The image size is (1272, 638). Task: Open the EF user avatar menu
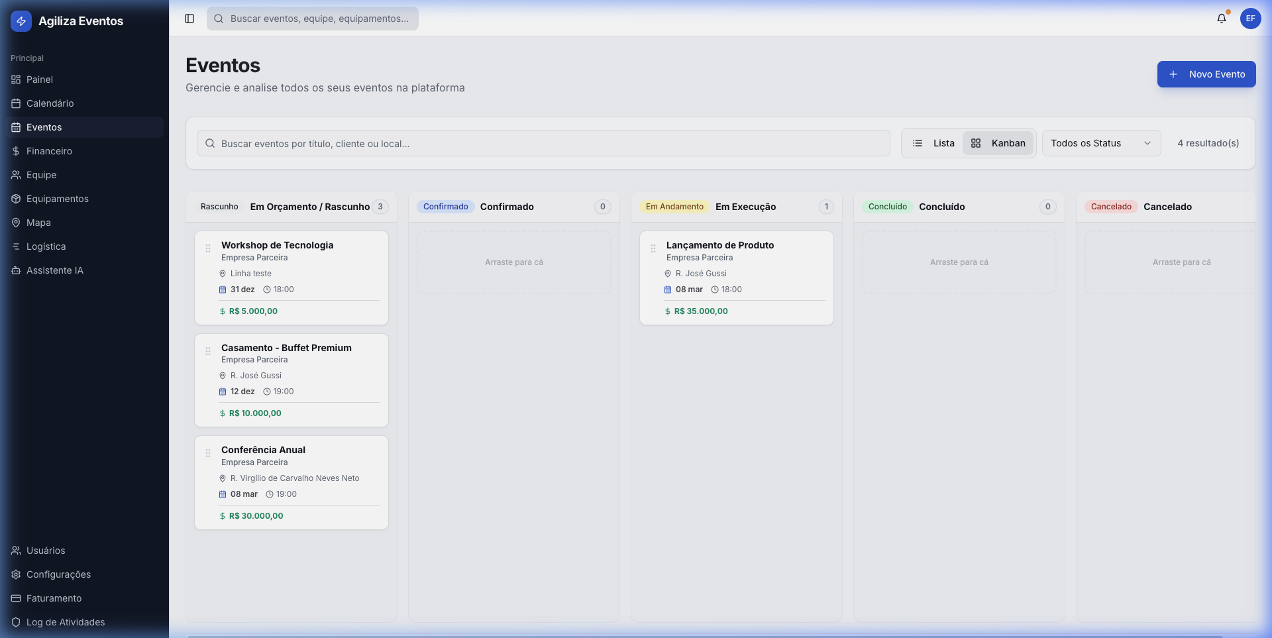pyautogui.click(x=1251, y=19)
